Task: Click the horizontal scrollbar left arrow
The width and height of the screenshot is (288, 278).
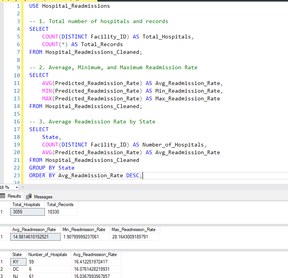Action: coord(22,187)
